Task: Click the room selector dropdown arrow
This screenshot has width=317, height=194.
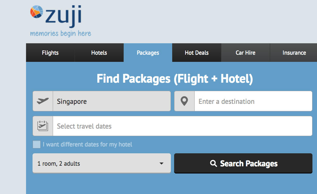Action: pos(161,163)
